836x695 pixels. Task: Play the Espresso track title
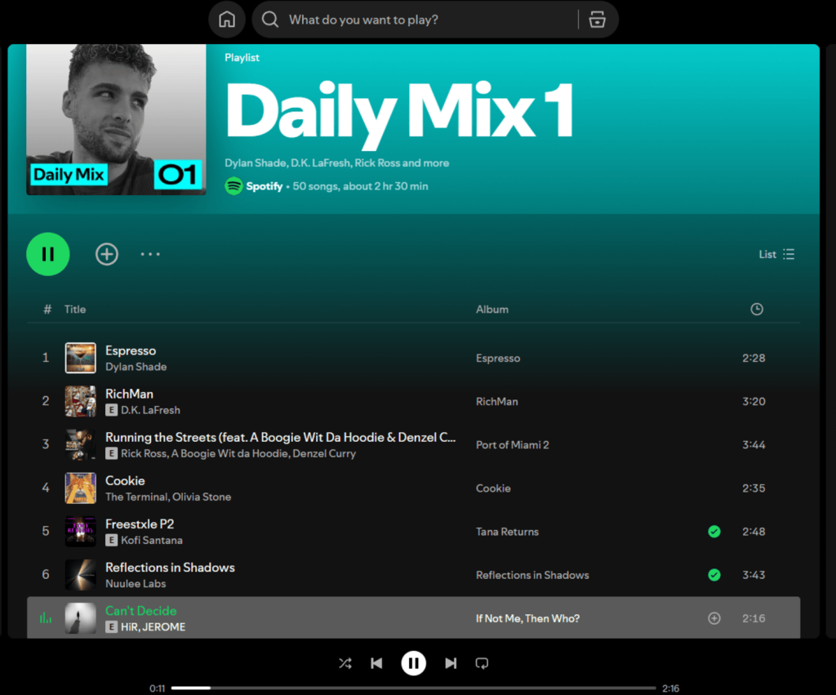[131, 350]
